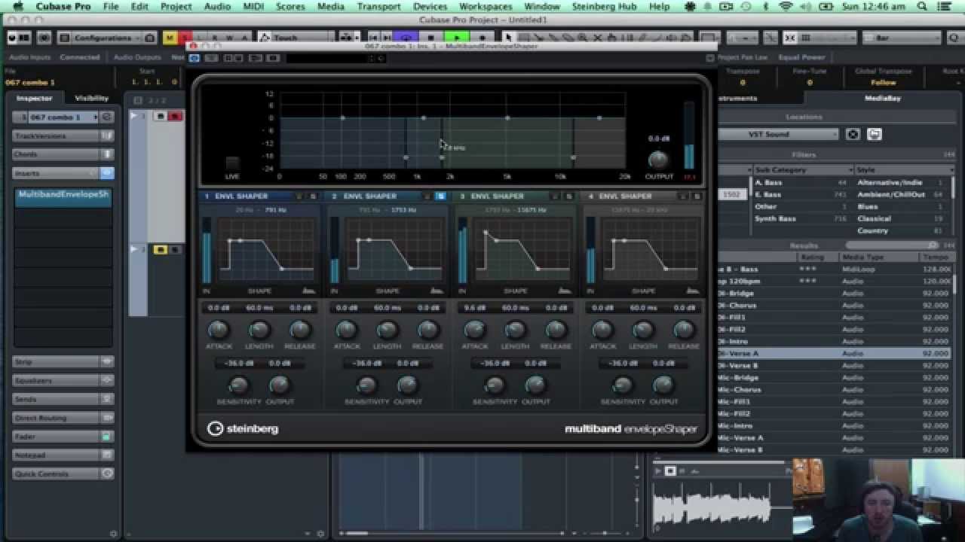Click the Go to Previous Marker button

click(x=373, y=38)
